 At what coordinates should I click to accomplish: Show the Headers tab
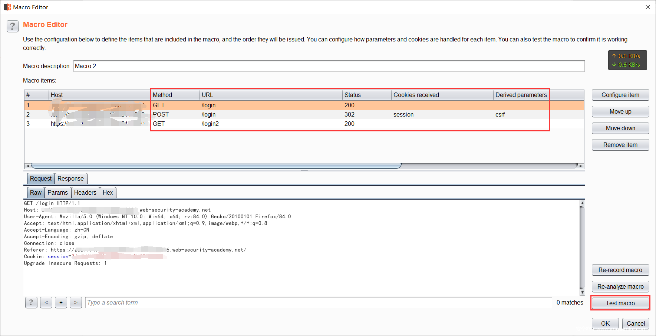tap(85, 192)
